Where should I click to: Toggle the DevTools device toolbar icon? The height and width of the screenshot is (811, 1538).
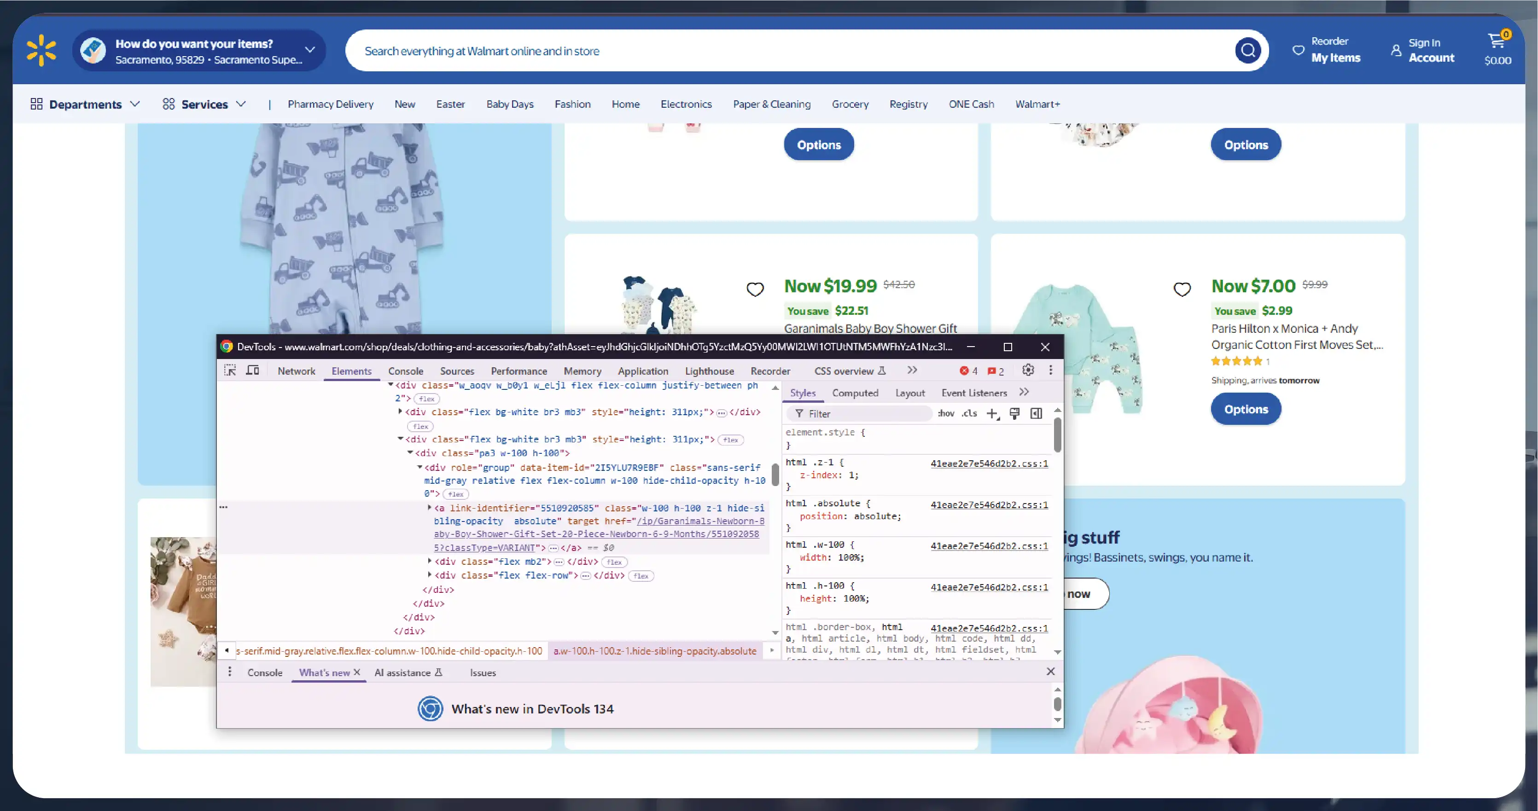pos(252,371)
